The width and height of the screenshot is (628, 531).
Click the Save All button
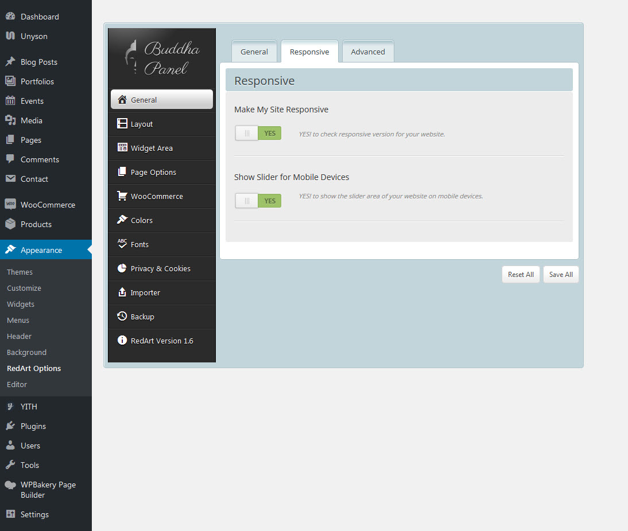pos(560,274)
